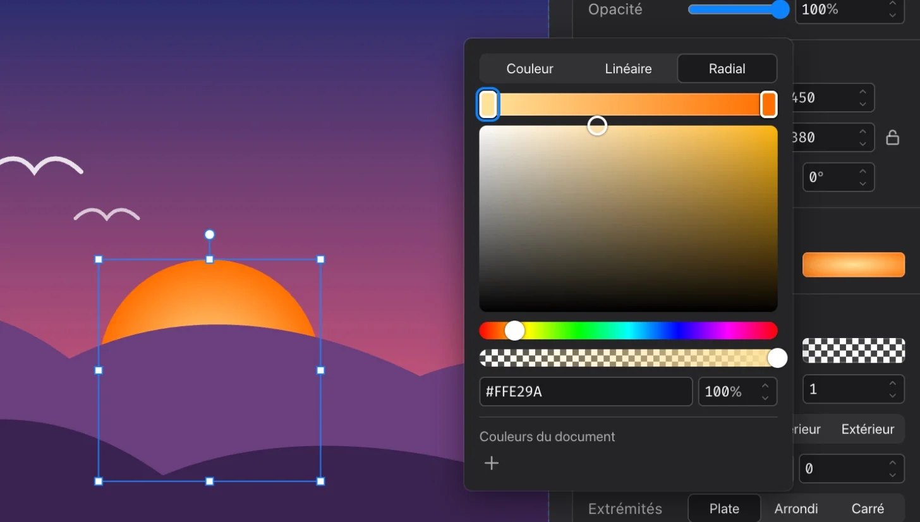Click right-middle selection handle of sun shape

coord(320,370)
